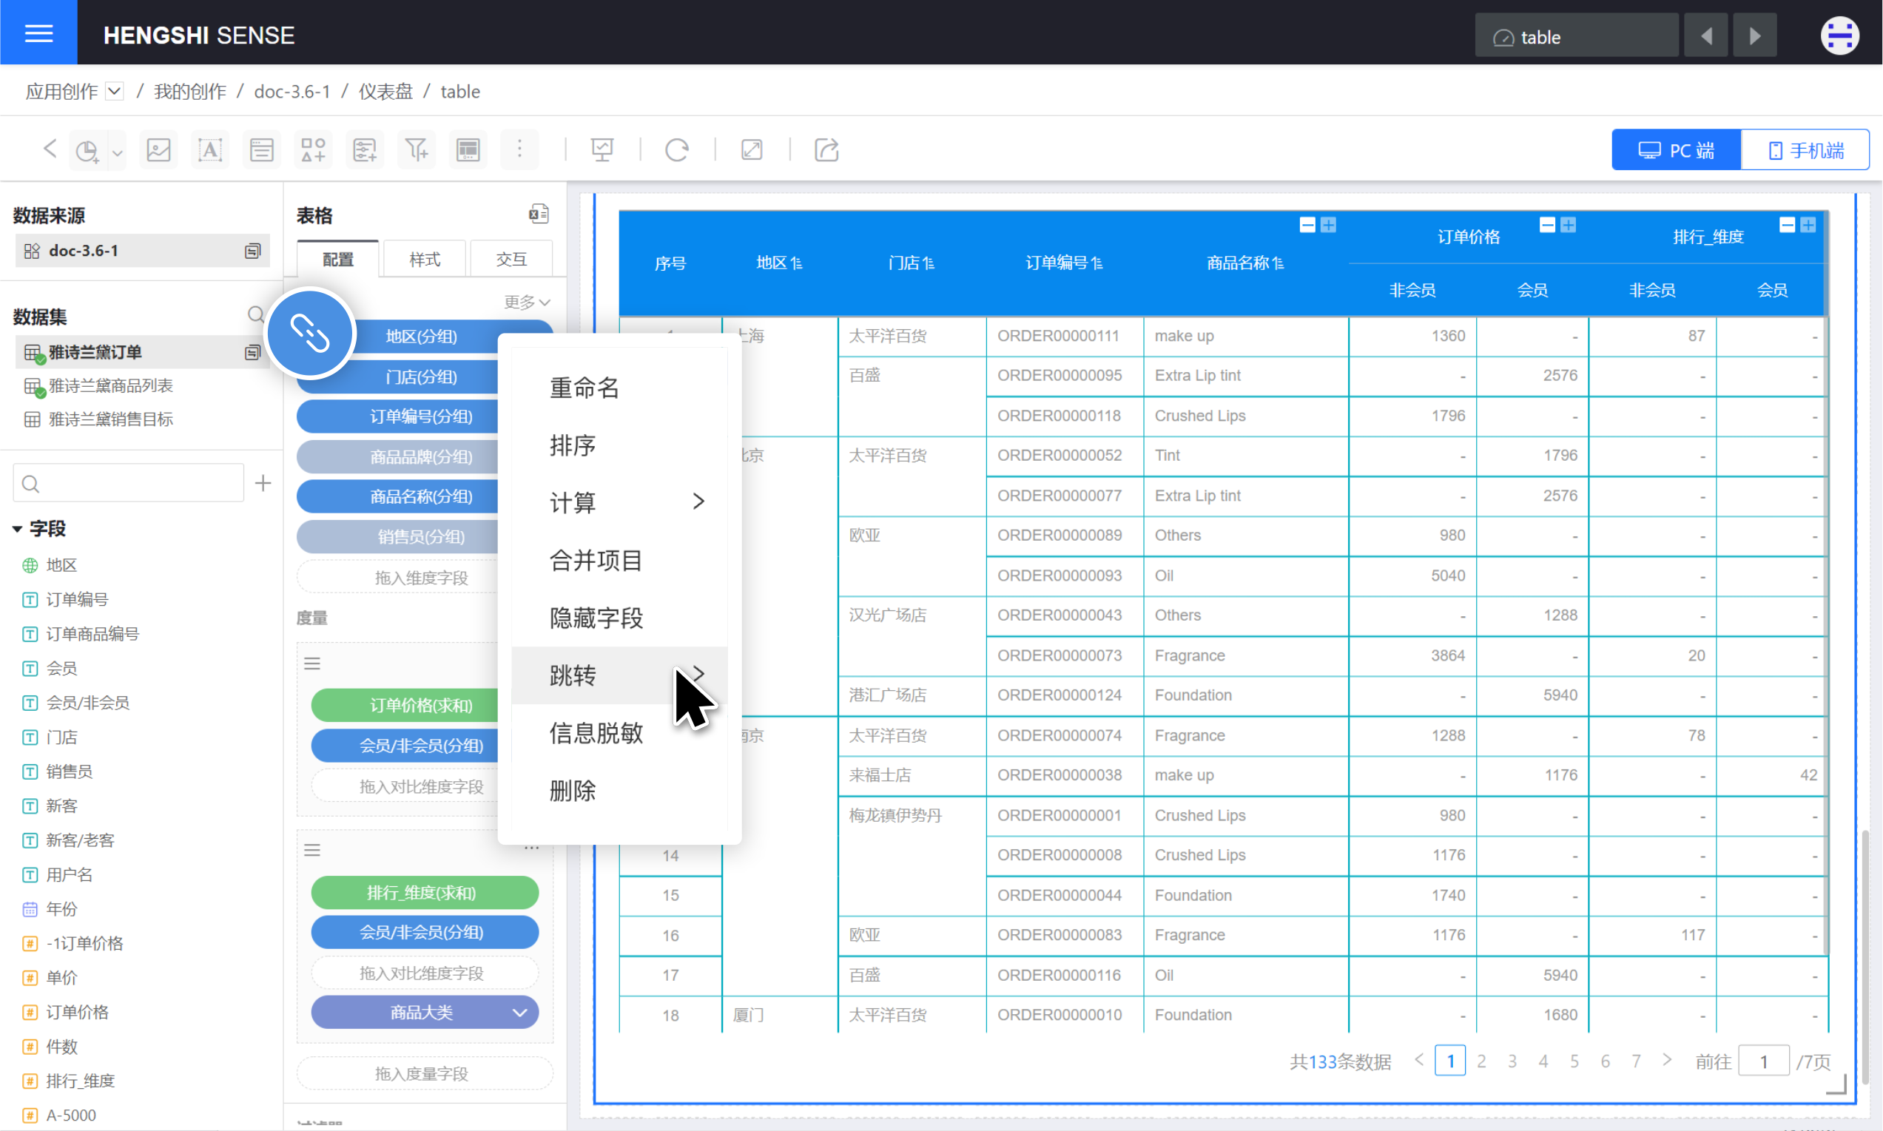Open doc-3.6-1 data source window icon
Viewport: 1883px width, 1131px height.
coord(252,251)
